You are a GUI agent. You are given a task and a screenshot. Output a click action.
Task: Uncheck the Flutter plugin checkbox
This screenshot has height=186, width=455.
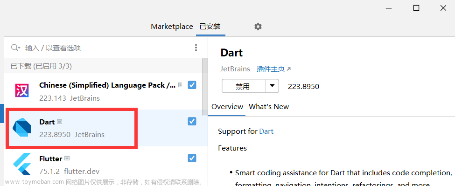pyautogui.click(x=192, y=158)
